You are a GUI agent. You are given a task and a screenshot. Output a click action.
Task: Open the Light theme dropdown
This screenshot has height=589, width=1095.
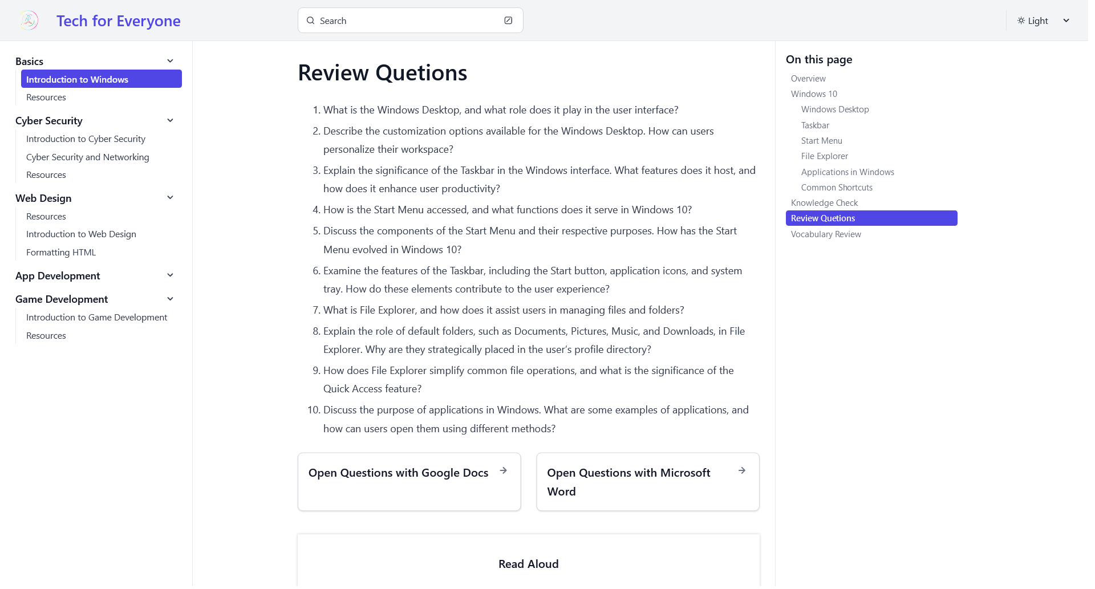[1044, 21]
